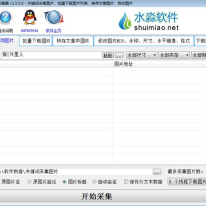
Task: Click the 开始采集 start button
Action: 97,196
